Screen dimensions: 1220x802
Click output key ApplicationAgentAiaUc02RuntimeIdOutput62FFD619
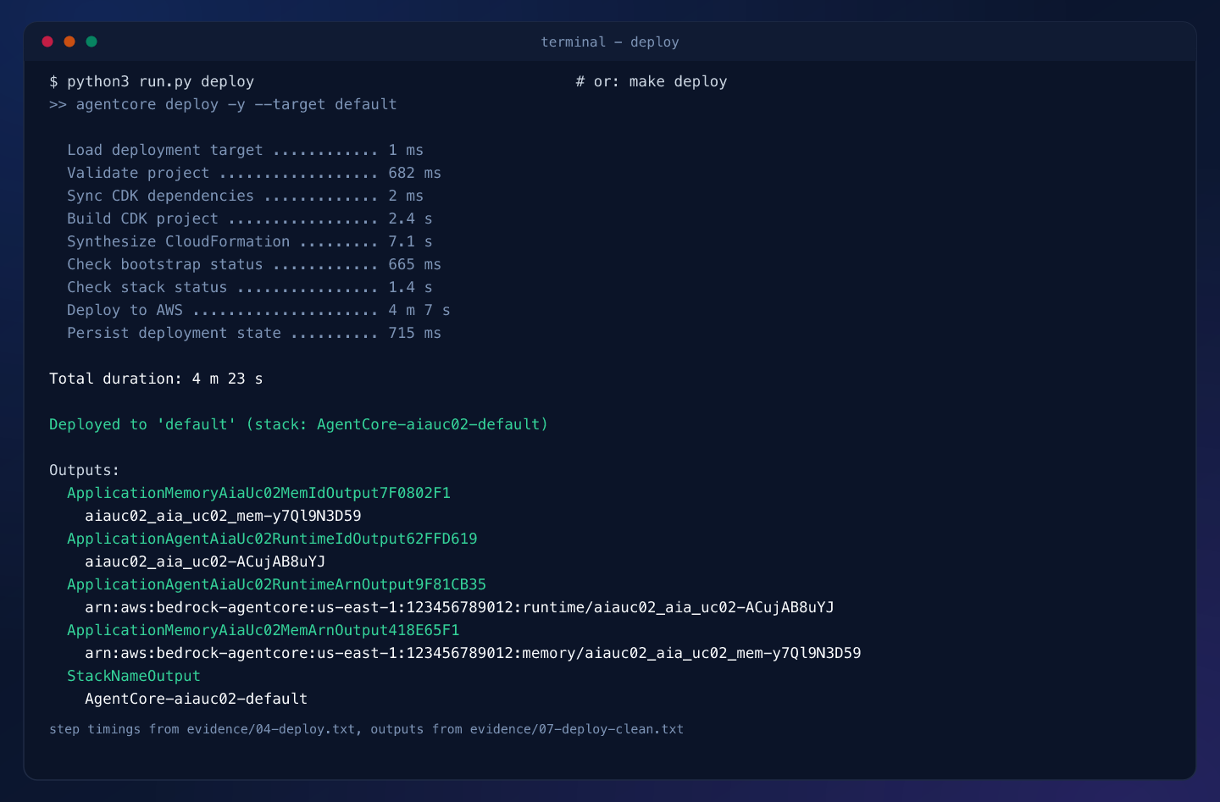point(272,539)
